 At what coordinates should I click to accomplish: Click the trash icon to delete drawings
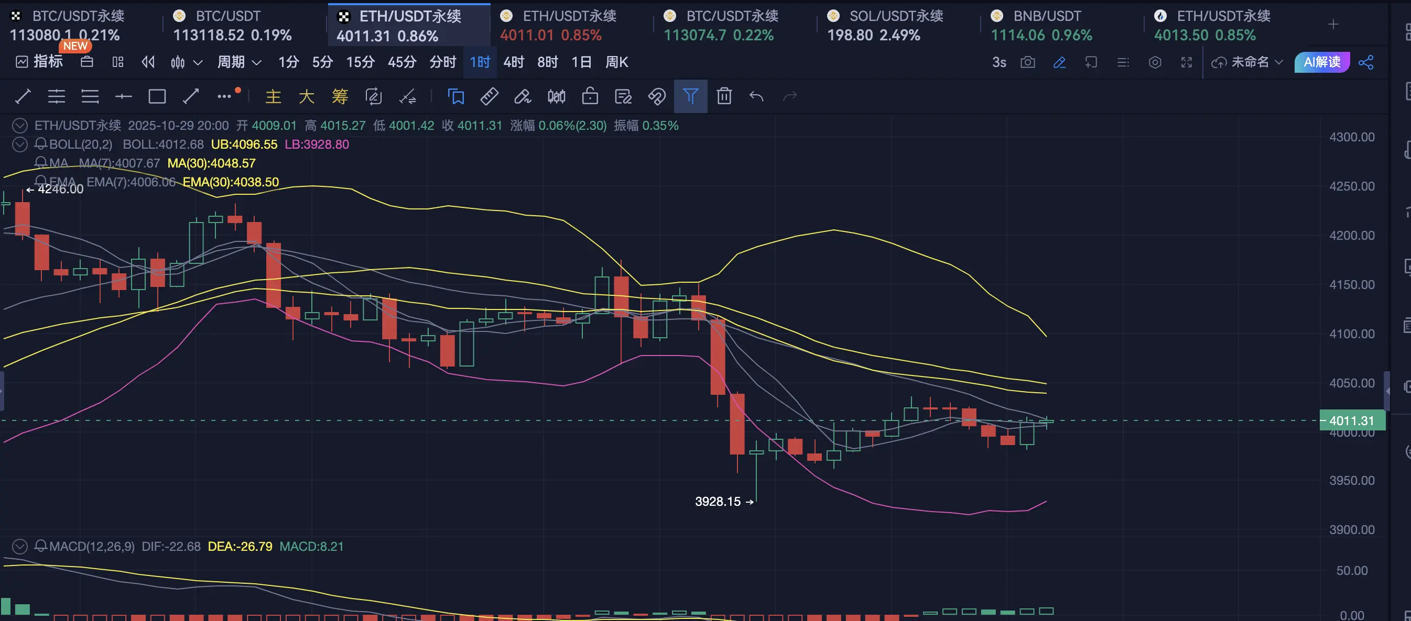click(x=724, y=97)
